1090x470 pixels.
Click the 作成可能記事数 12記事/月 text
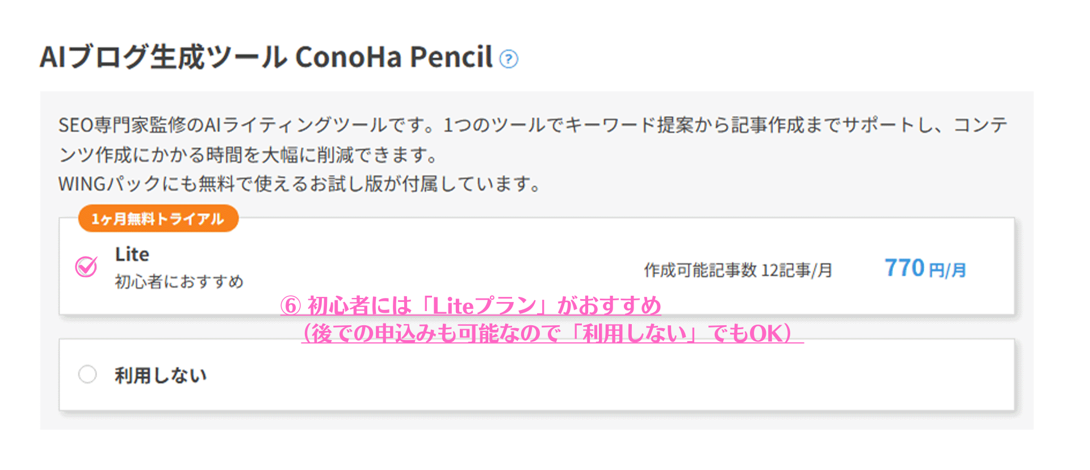pos(738,270)
